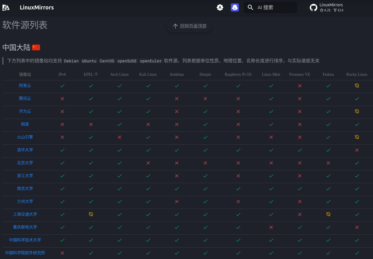The height and width of the screenshot is (259, 373).
Task: Click Armbian cross icon for 浙江大学
Action: [x=177, y=176]
